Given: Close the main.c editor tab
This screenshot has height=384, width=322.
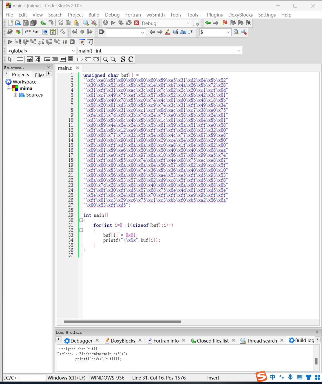Looking at the screenshot, I should [x=77, y=68].
